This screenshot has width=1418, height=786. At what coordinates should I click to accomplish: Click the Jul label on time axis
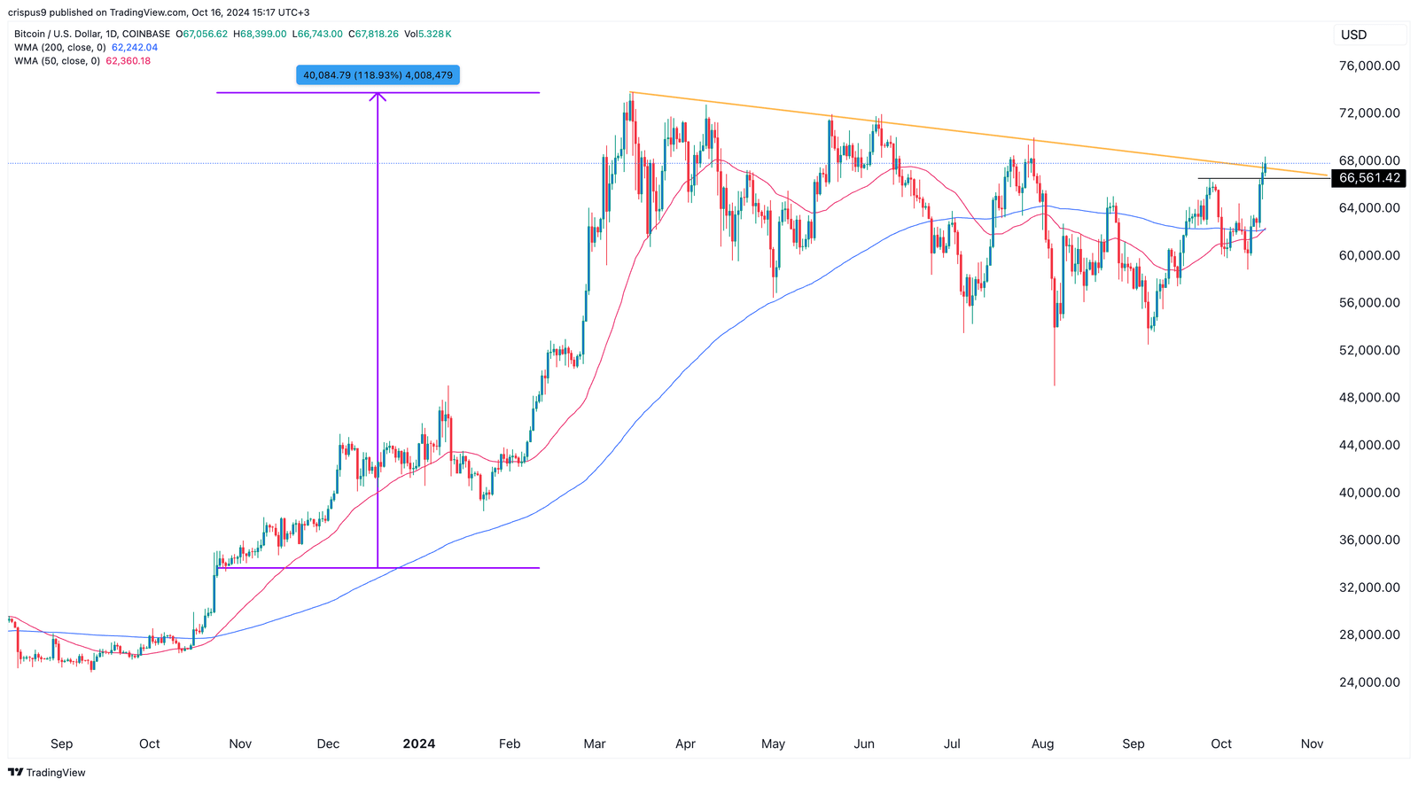(952, 744)
